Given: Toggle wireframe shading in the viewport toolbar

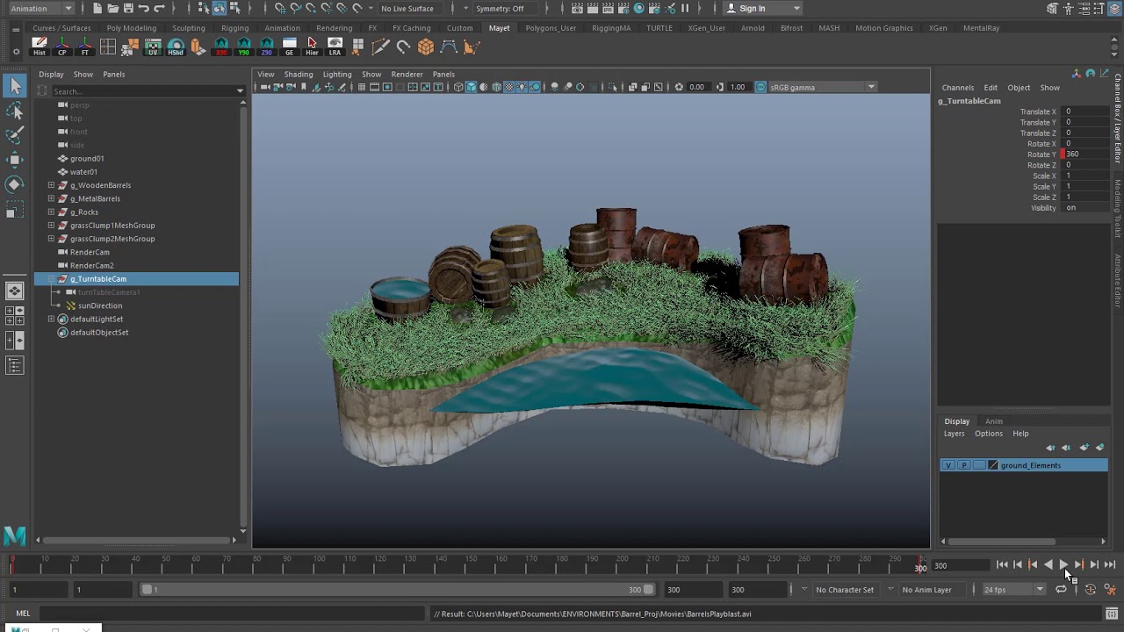Looking at the screenshot, I should (458, 87).
